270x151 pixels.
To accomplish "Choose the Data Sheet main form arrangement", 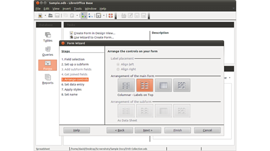I will (163, 85).
